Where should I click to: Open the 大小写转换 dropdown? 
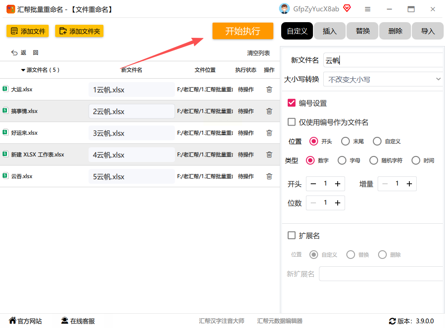[x=383, y=80]
